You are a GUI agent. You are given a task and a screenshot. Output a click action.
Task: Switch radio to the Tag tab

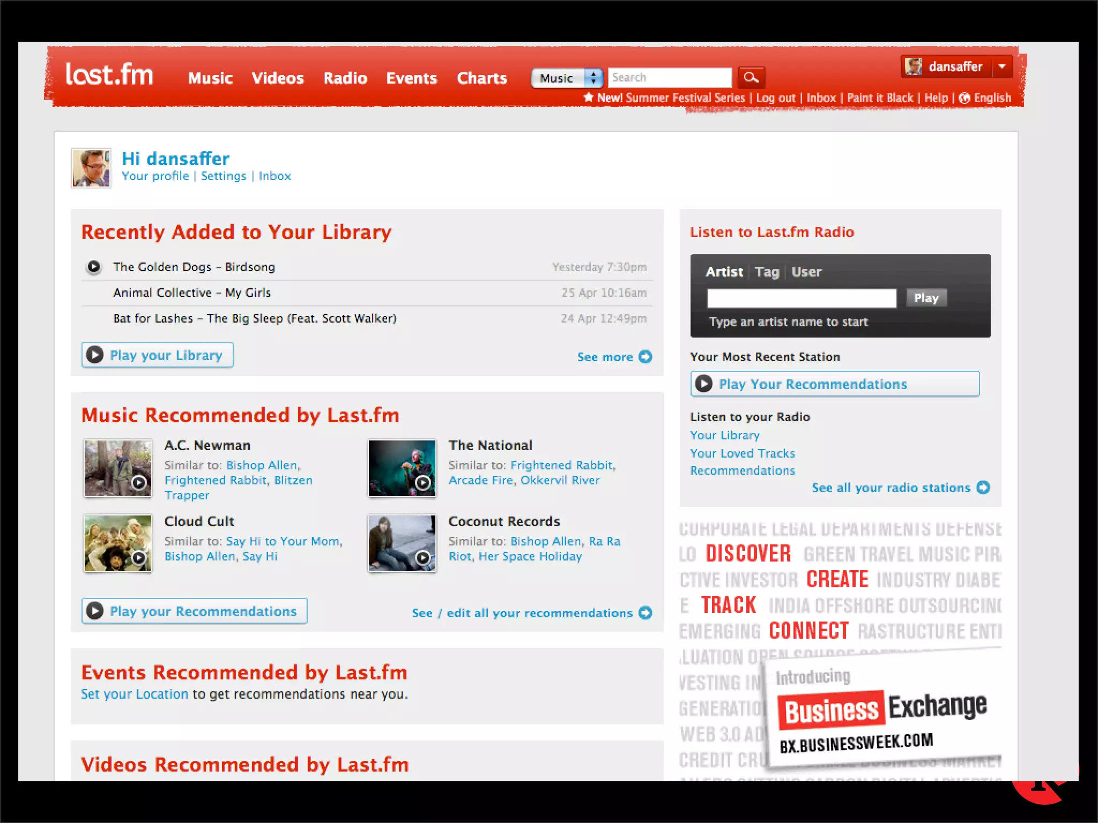pos(767,272)
